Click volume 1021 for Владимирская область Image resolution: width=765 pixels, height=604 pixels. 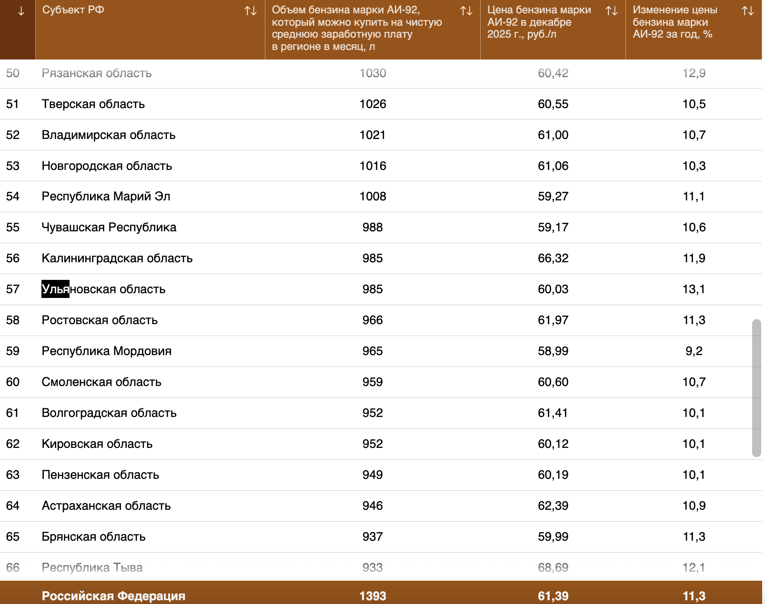372,135
